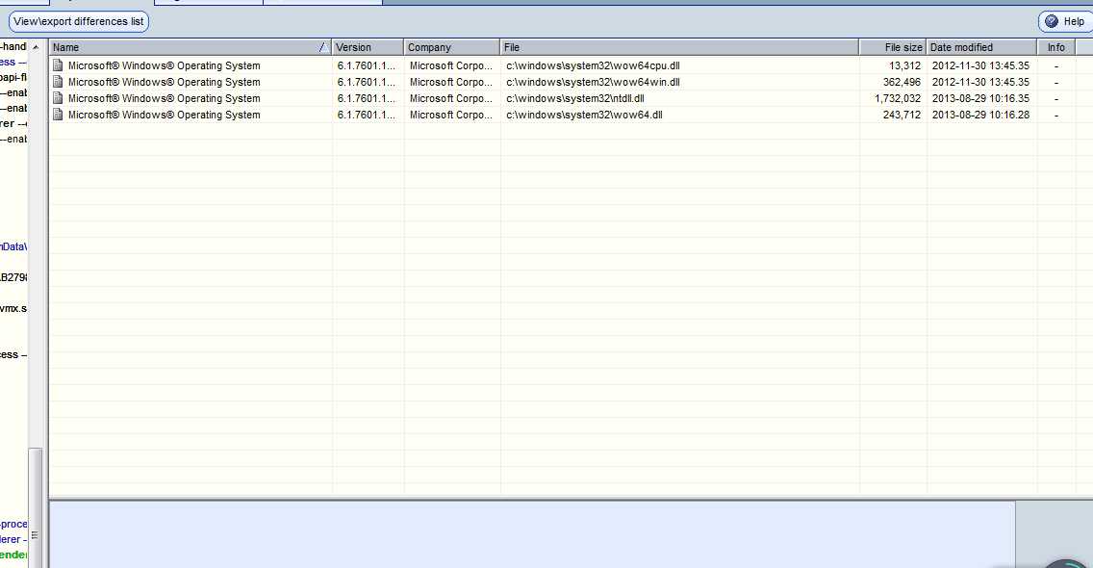
Task: Click file icon of ntdll.dll row
Action: (58, 98)
